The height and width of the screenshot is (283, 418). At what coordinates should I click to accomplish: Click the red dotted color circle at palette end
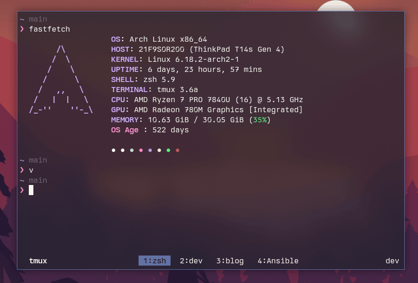tap(177, 150)
